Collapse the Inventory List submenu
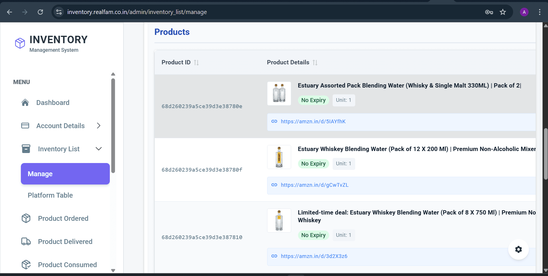 point(98,149)
